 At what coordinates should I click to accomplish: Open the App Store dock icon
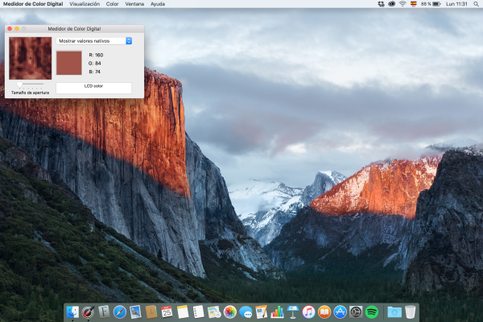coord(340,312)
